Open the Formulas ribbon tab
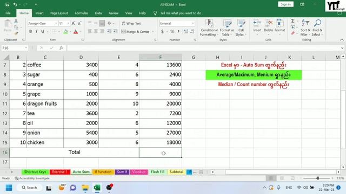 pyautogui.click(x=81, y=13)
